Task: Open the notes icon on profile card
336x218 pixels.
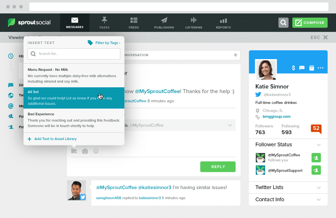Action: [x=311, y=68]
